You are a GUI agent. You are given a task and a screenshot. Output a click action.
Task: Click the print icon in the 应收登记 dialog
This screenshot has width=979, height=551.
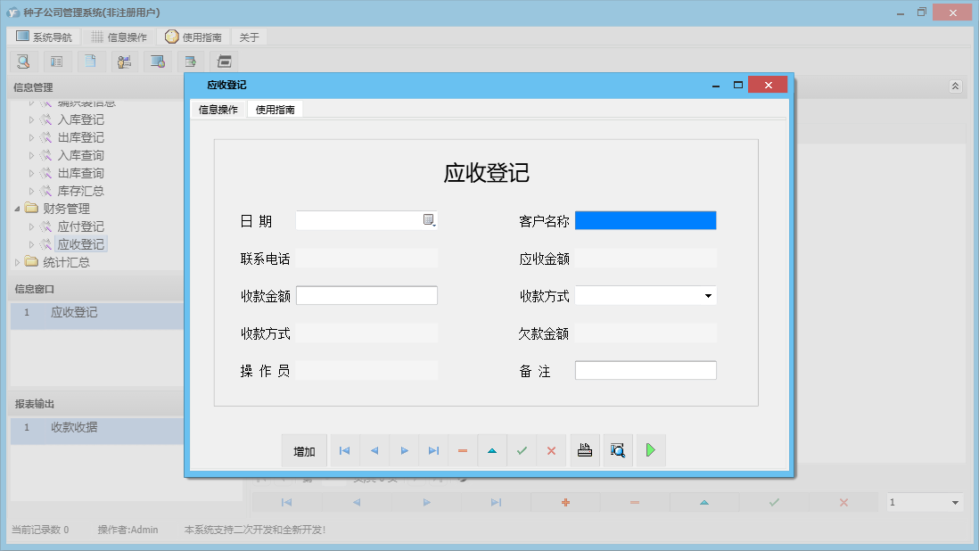[585, 450]
